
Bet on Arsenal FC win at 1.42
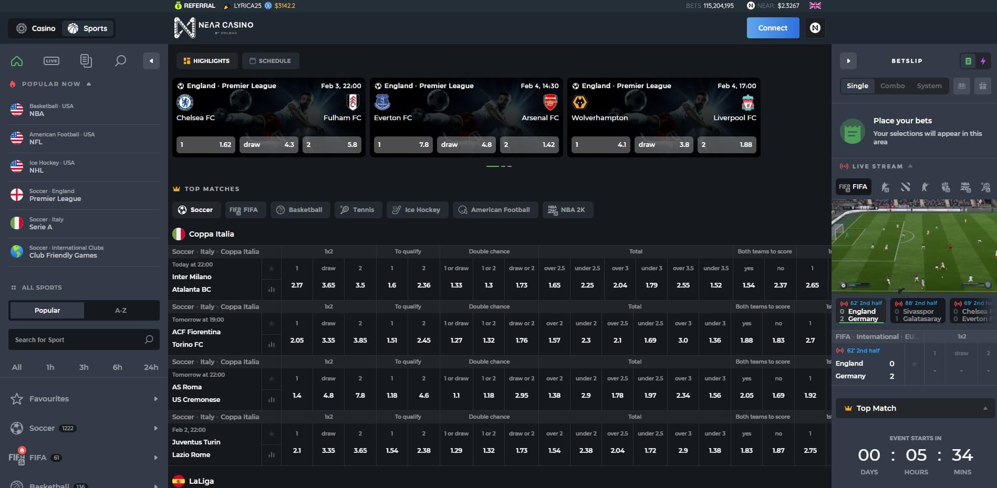click(529, 145)
